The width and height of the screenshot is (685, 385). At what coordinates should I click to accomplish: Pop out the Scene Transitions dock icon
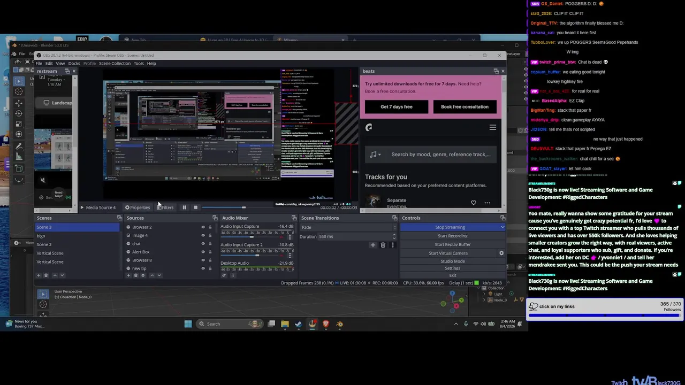coord(394,218)
